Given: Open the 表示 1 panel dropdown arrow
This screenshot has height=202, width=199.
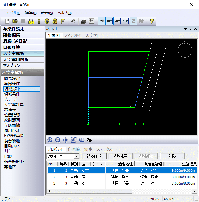Looking at the screenshot, I should pyautogui.click(x=185, y=29).
